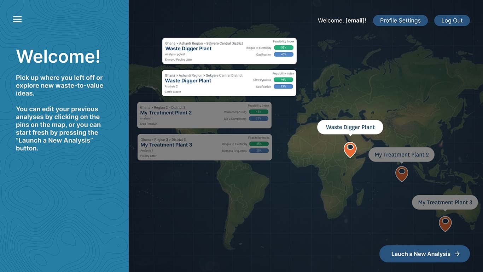This screenshot has width=483, height=272.
Task: Click the Waste Digger Plant map label bubble
Action: (x=350, y=127)
